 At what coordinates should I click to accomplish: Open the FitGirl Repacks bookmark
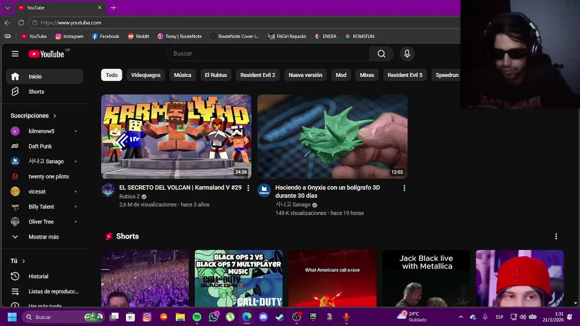(287, 36)
